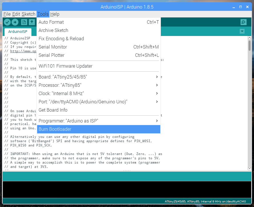Choose Auto Format from Tools menu
This screenshot has width=254, height=207.
[x=99, y=22]
